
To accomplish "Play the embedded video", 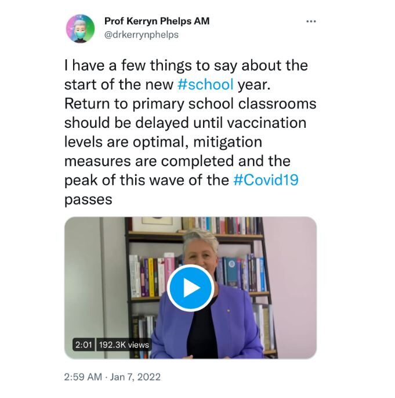I will (190, 288).
